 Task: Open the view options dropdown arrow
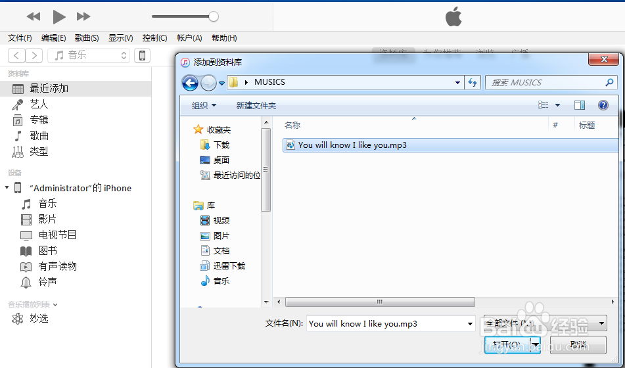tap(558, 105)
